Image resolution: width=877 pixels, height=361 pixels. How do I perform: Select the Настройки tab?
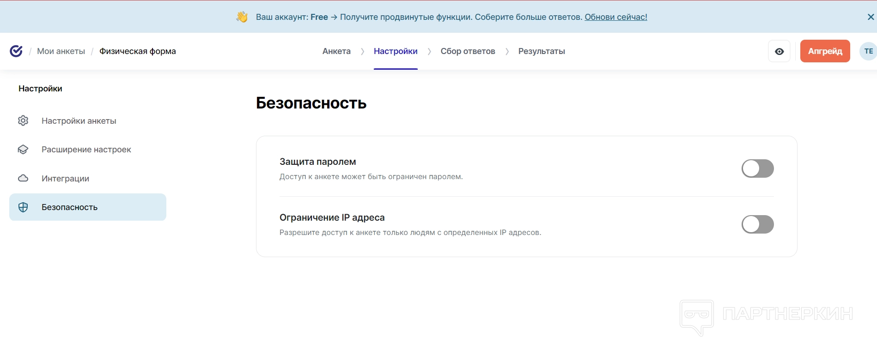(x=396, y=51)
